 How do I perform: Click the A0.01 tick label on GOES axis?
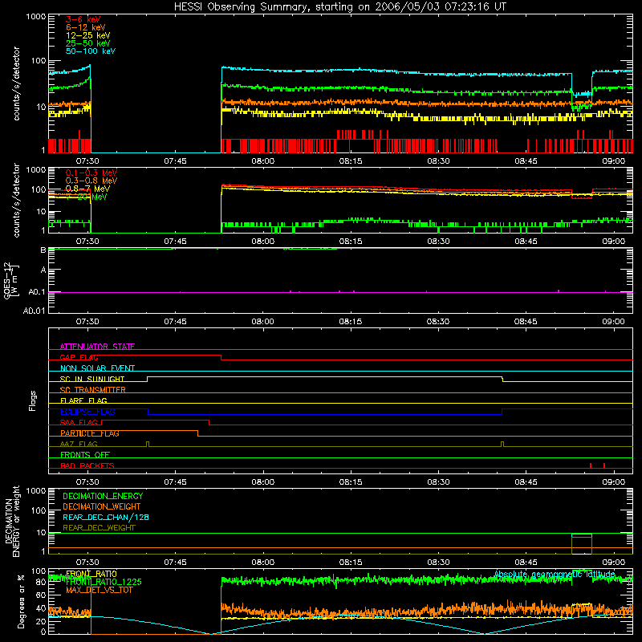click(x=35, y=311)
